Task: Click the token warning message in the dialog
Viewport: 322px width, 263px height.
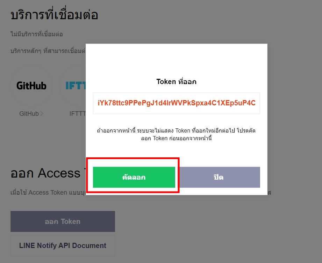Action: coord(177,134)
